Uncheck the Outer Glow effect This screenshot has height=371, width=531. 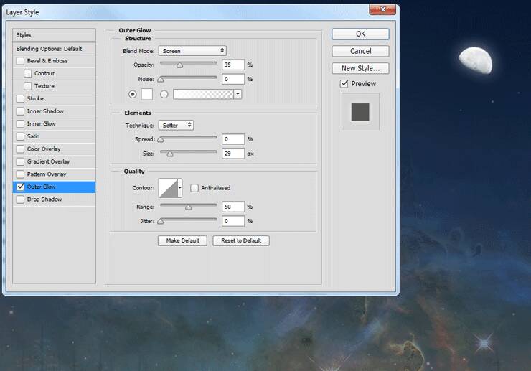(20, 187)
